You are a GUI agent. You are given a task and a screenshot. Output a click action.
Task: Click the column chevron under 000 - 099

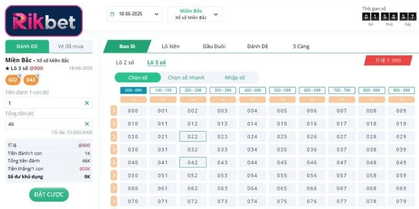point(133,99)
